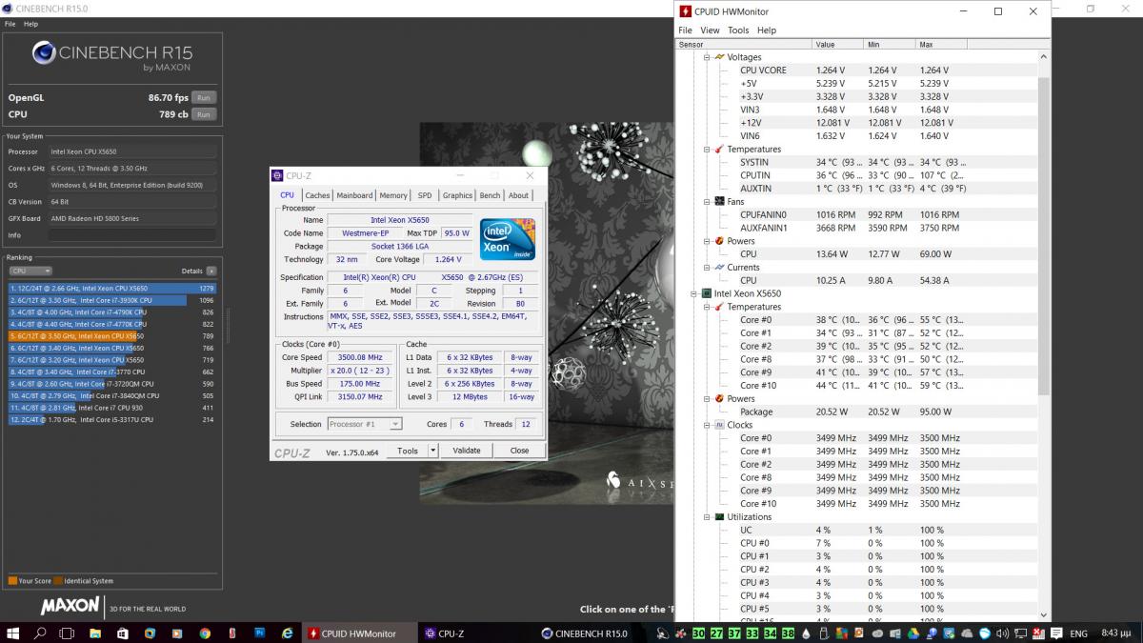Collapse the Voltages node in HWMonitor
Viewport: 1143px width, 643px height.
(x=707, y=57)
